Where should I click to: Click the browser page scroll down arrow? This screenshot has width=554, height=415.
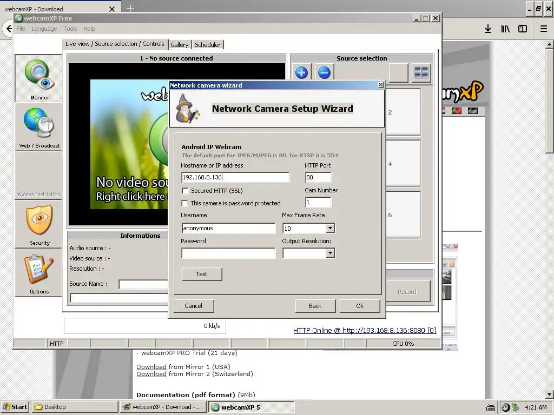pyautogui.click(x=550, y=394)
